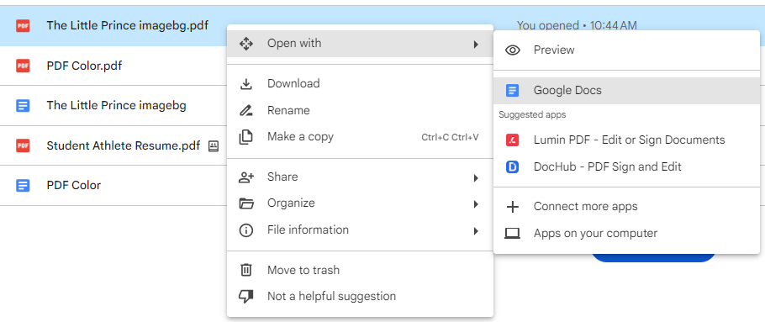Select Student Athlete Resume.pdf file name
Viewport: 765px width, 322px height.
point(123,145)
